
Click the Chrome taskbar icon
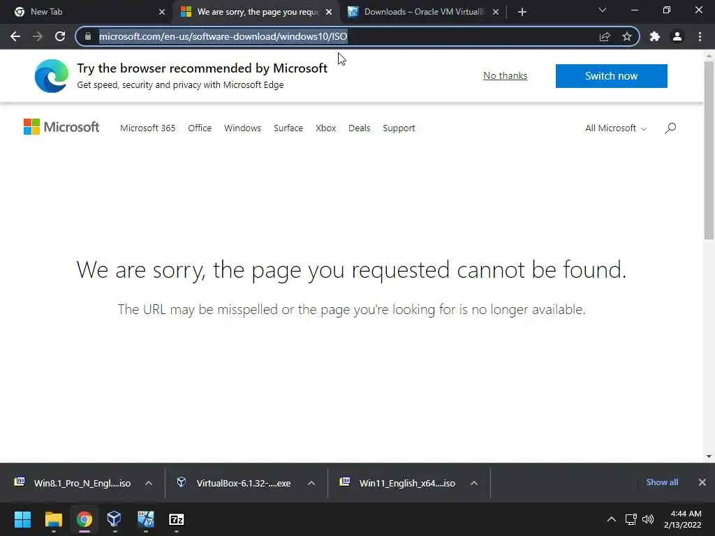tap(84, 519)
